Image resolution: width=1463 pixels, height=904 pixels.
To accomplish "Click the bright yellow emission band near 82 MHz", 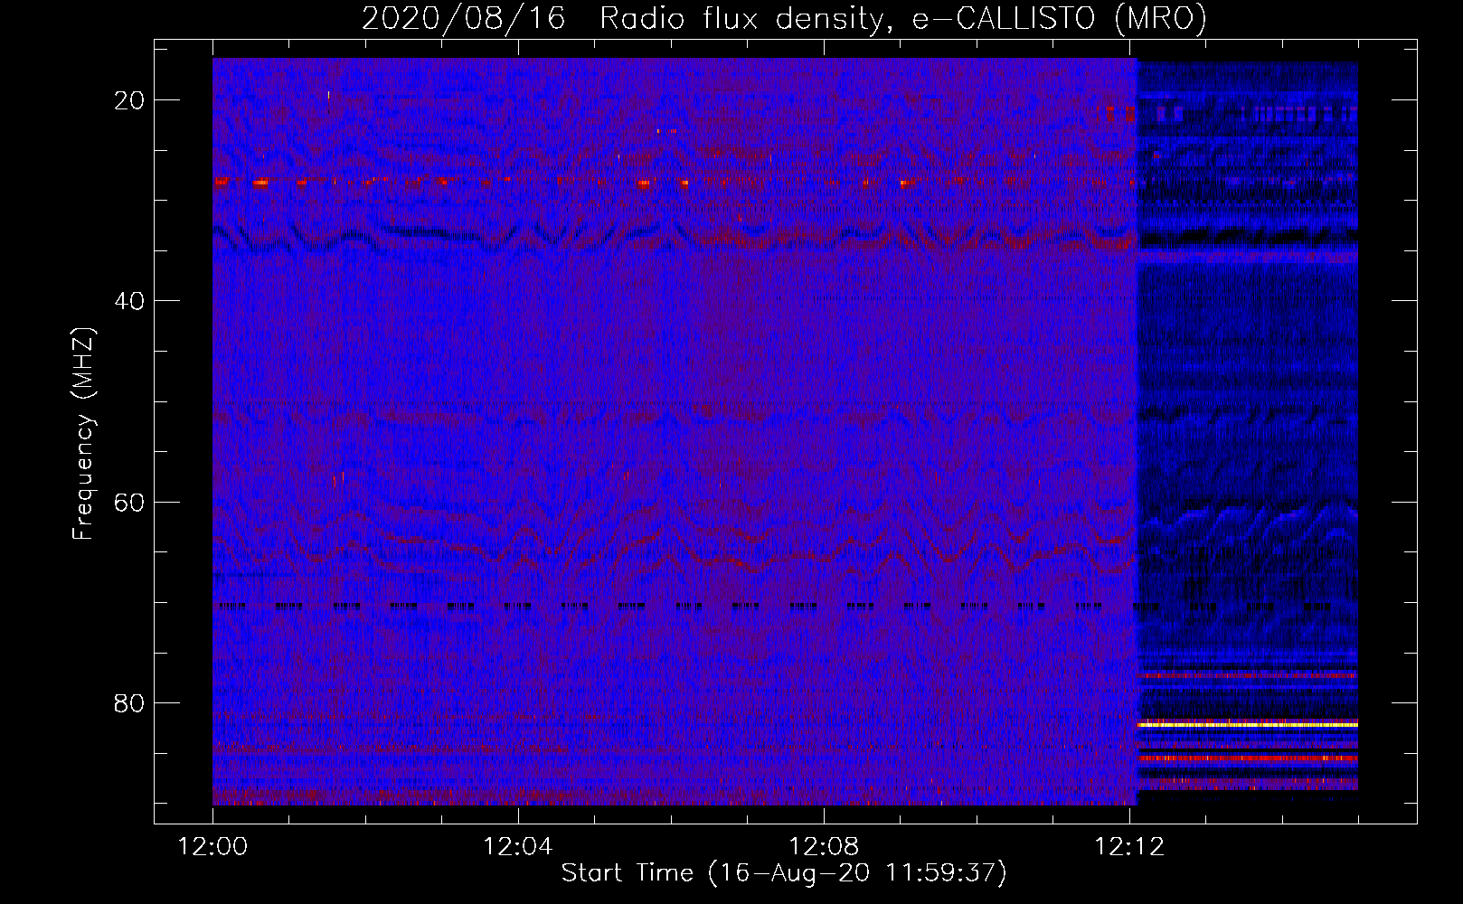I will (1247, 725).
